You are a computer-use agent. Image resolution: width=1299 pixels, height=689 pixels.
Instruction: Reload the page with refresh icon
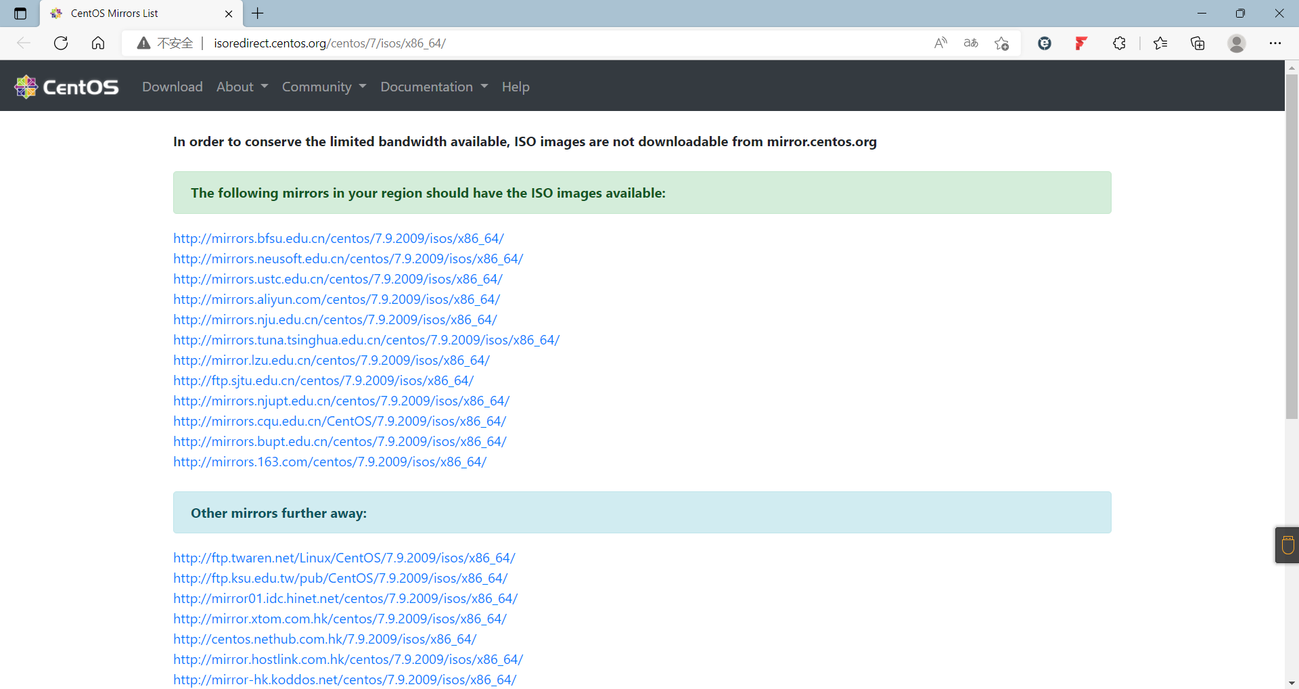click(61, 43)
